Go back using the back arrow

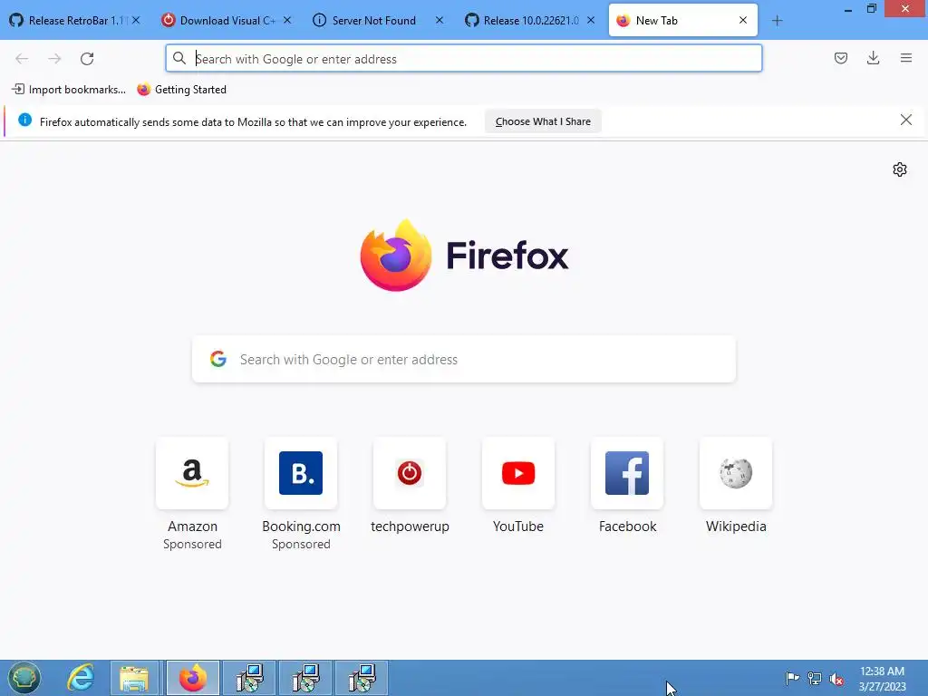(22, 59)
